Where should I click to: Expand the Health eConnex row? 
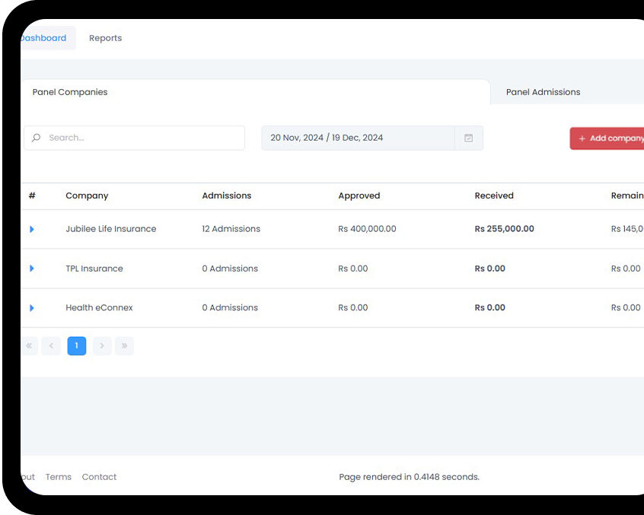click(32, 308)
